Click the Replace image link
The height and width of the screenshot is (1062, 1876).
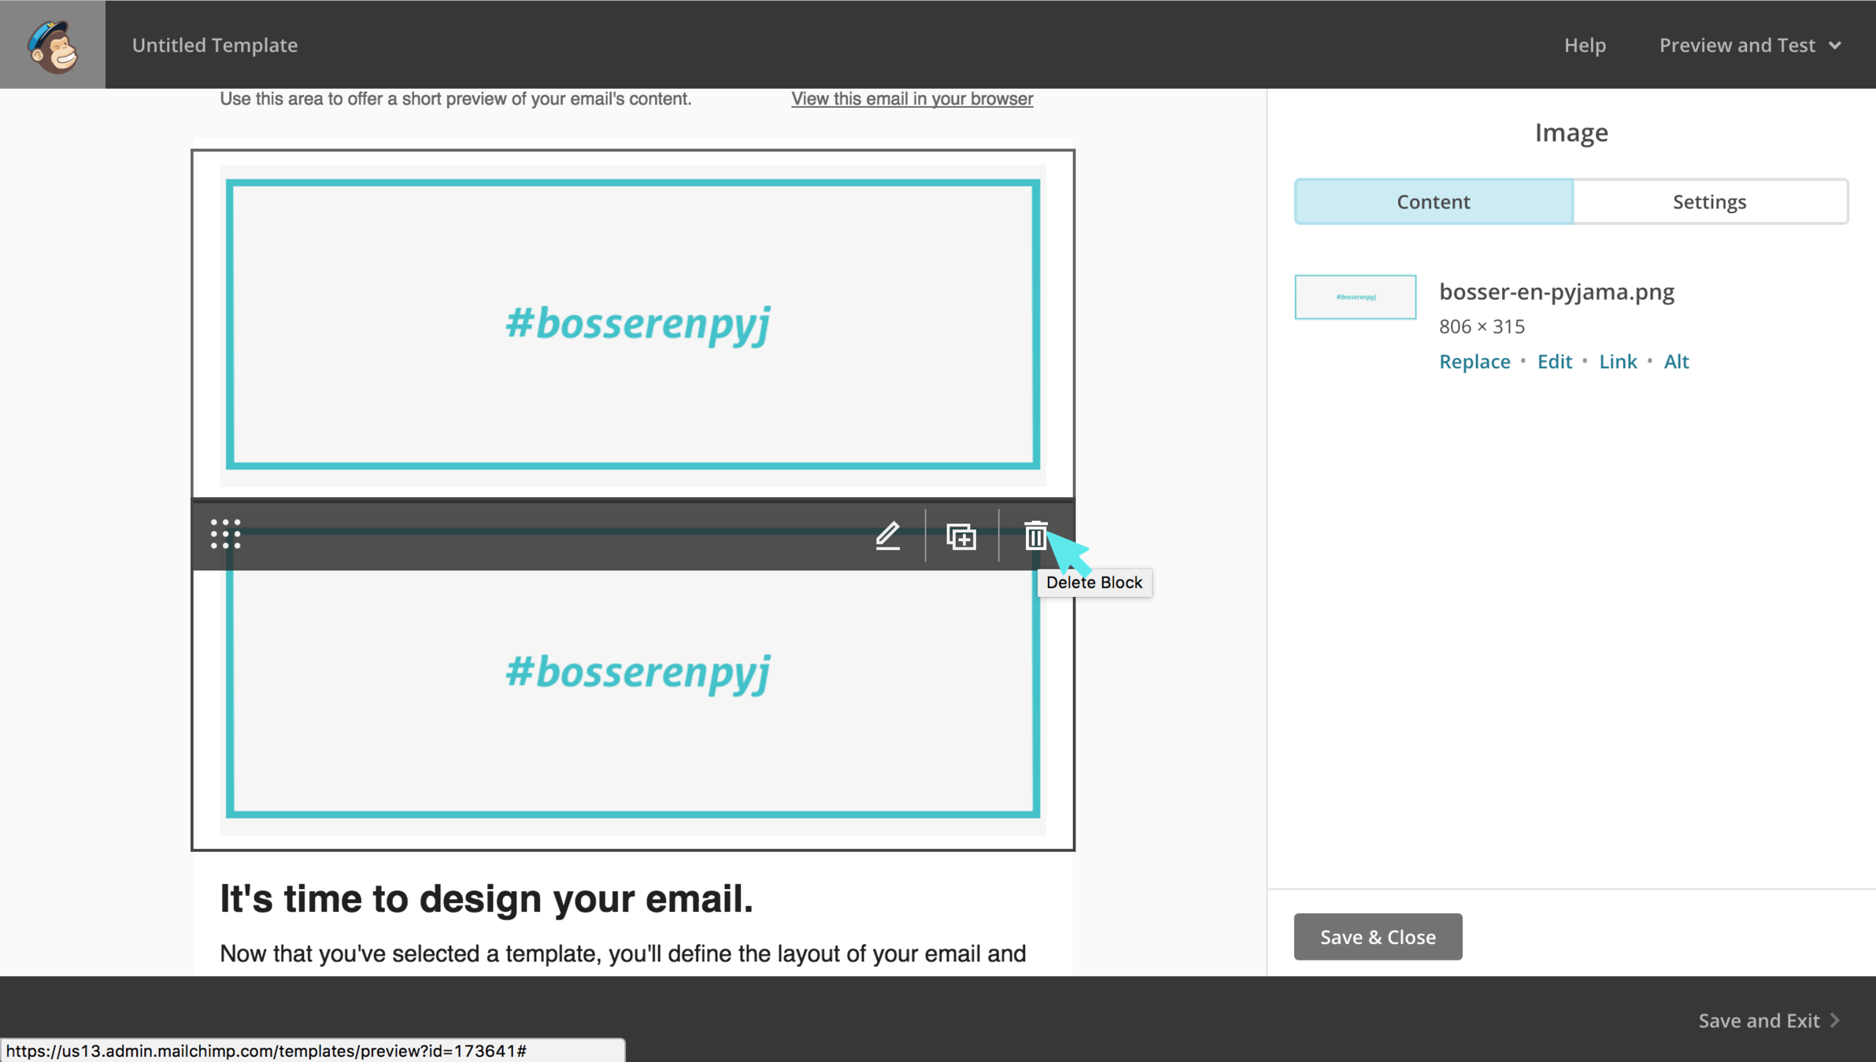click(1474, 361)
